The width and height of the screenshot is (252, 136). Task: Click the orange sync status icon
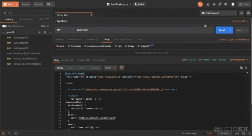pos(200,4)
